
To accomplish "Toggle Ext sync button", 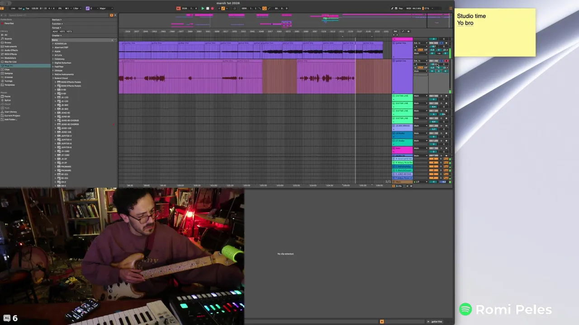I will (x=20, y=9).
